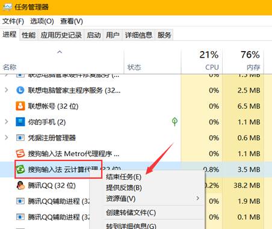
Task: Click the 6.5 MB memory value
Action: [x=249, y=106]
